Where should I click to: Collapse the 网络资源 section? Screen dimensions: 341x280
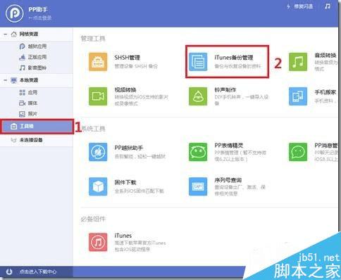pyautogui.click(x=5, y=34)
